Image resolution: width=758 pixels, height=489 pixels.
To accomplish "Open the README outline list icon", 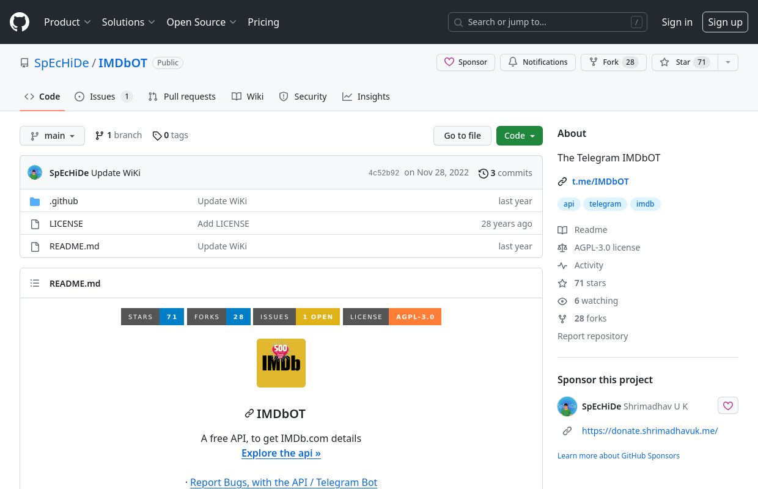I will pyautogui.click(x=35, y=284).
